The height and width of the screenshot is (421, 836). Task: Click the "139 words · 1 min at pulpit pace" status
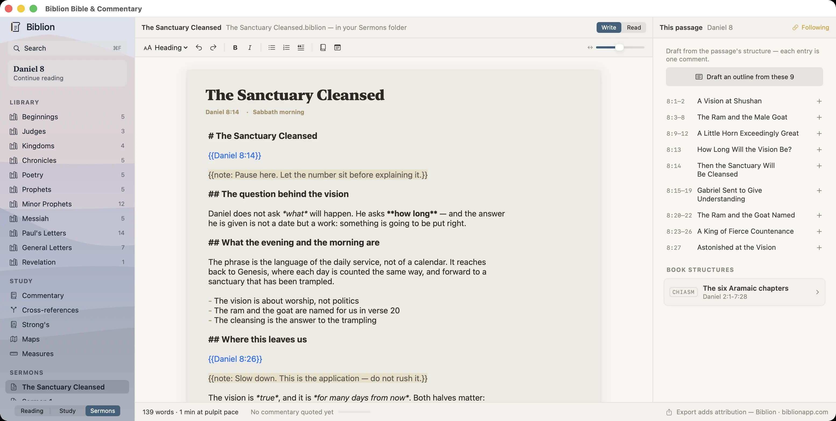[190, 412]
